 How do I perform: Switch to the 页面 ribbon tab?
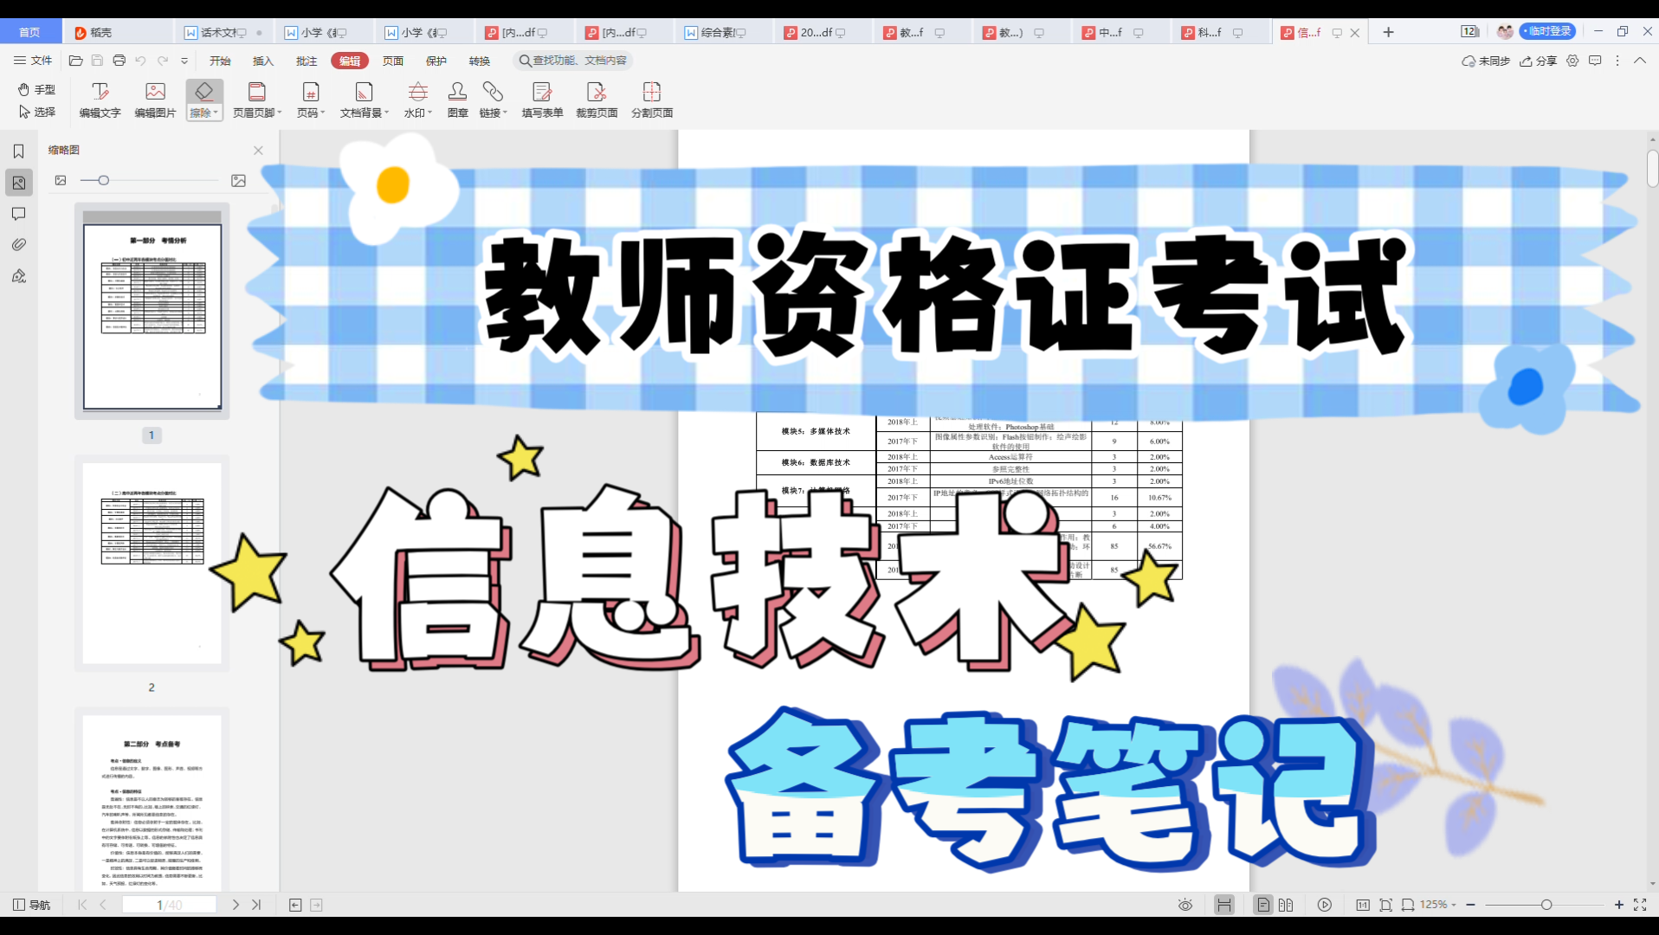pos(393,61)
